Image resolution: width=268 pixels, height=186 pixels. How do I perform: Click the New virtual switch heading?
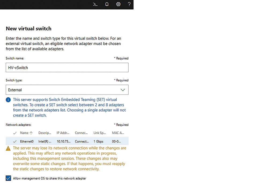tap(29, 28)
